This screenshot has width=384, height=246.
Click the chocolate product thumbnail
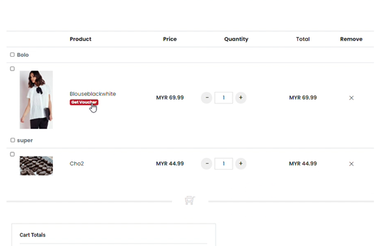[36, 166]
